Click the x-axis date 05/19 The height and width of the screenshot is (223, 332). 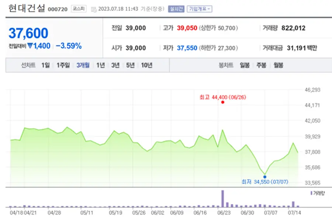115,213
